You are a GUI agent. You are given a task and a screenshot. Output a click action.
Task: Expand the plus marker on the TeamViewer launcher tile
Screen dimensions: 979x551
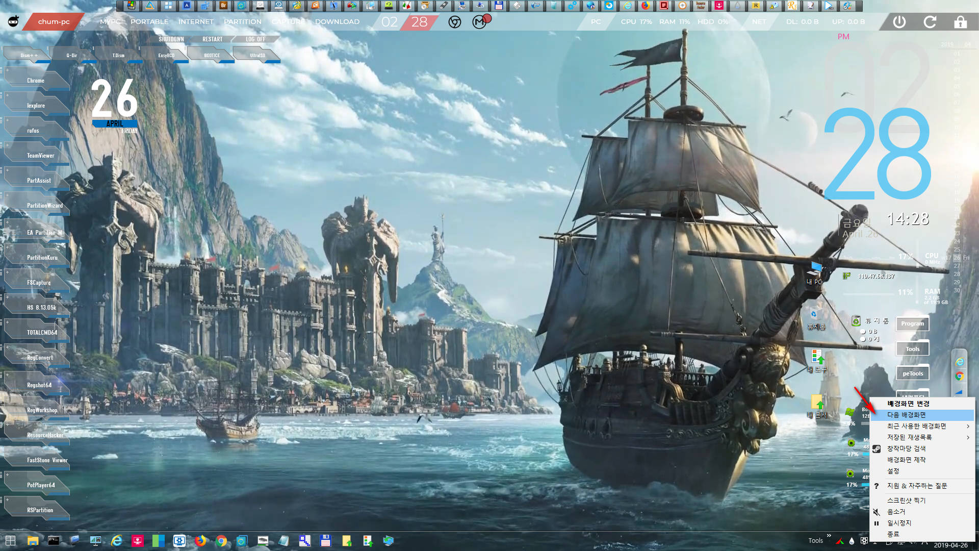coord(7,145)
